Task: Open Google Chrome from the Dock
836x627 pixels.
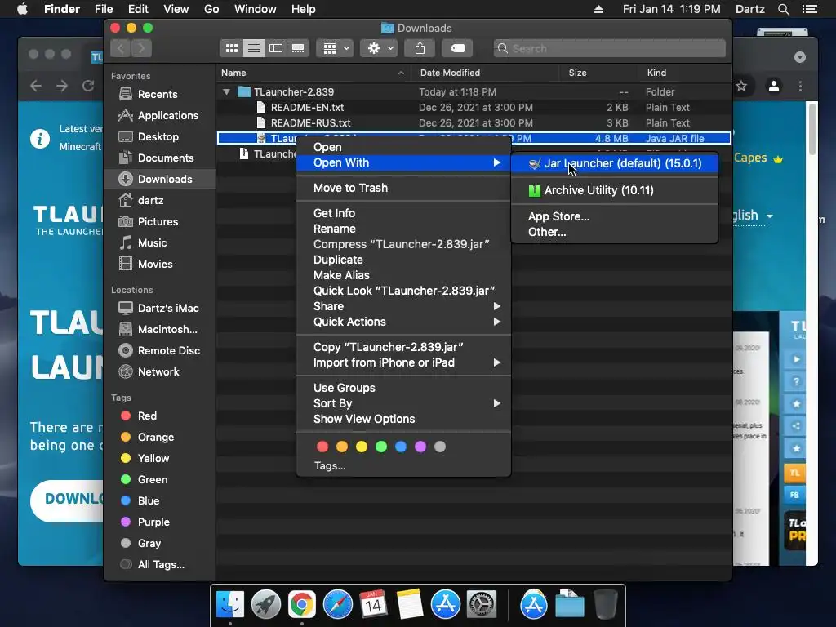Action: [302, 605]
